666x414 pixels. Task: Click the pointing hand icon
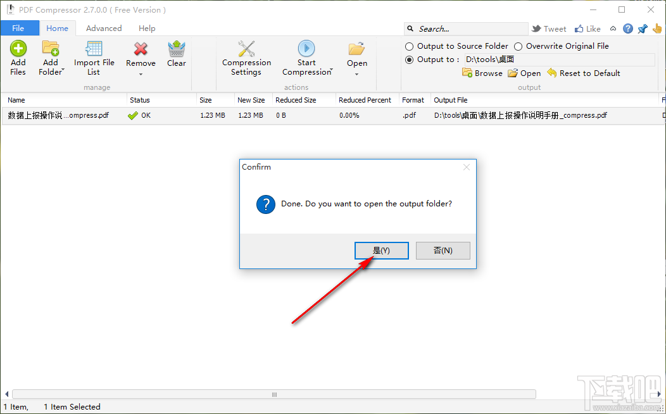point(657,28)
